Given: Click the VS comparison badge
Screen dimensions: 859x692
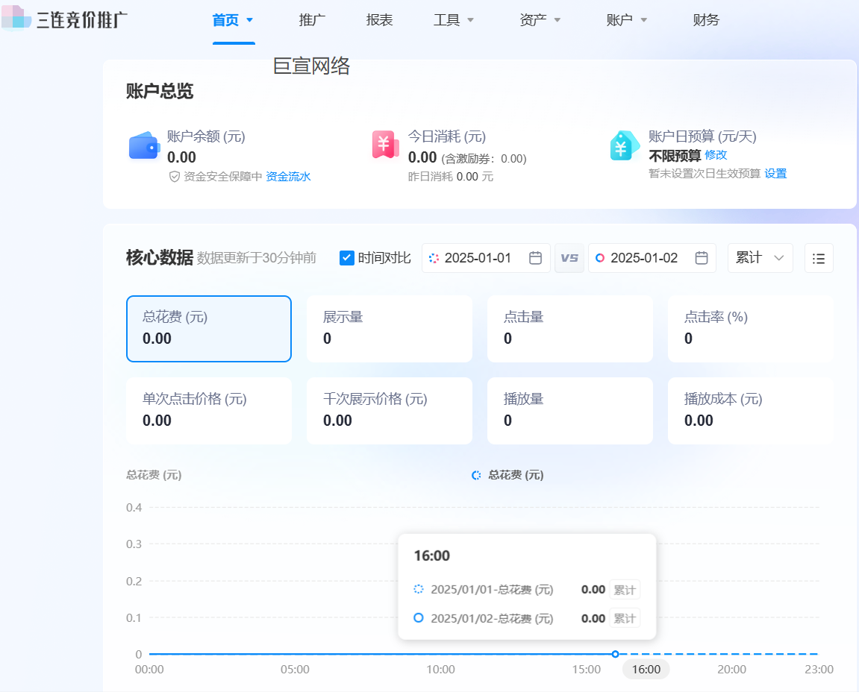Looking at the screenshot, I should [x=569, y=258].
